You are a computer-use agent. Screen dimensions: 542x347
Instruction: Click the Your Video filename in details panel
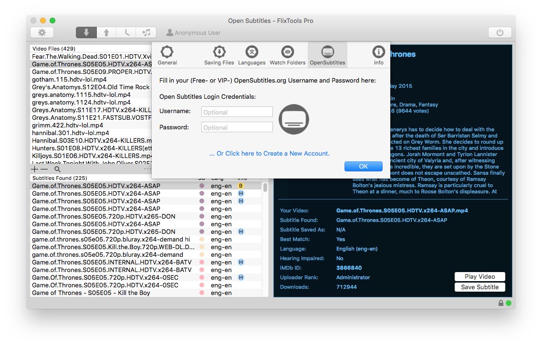[x=402, y=210]
